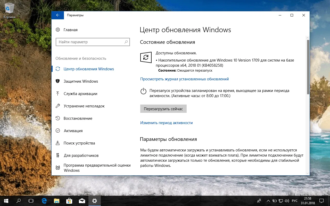Click the Обновление и безопасность section label
Image resolution: width=330 pixels, height=206 pixels.
pyautogui.click(x=81, y=58)
